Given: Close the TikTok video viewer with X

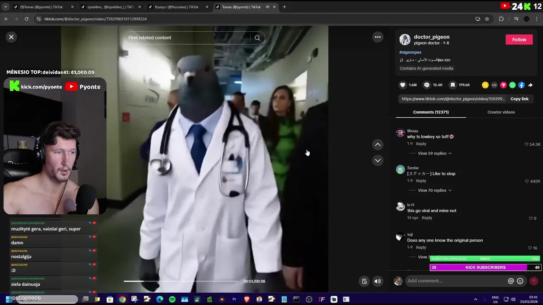Looking at the screenshot, I should pyautogui.click(x=11, y=37).
